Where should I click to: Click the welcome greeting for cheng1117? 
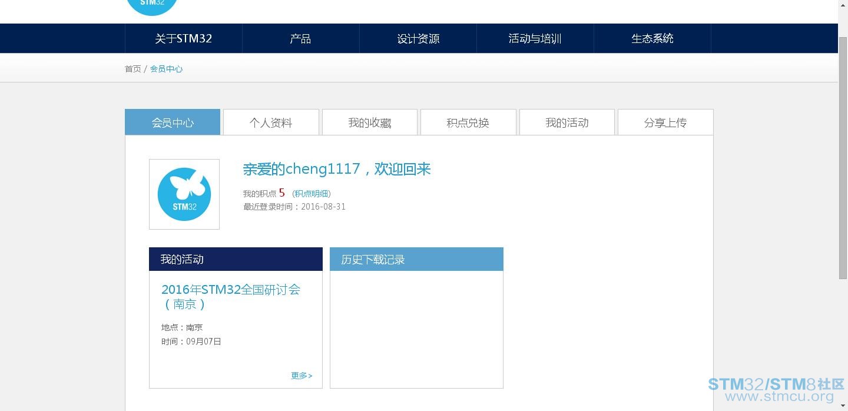tap(337, 169)
